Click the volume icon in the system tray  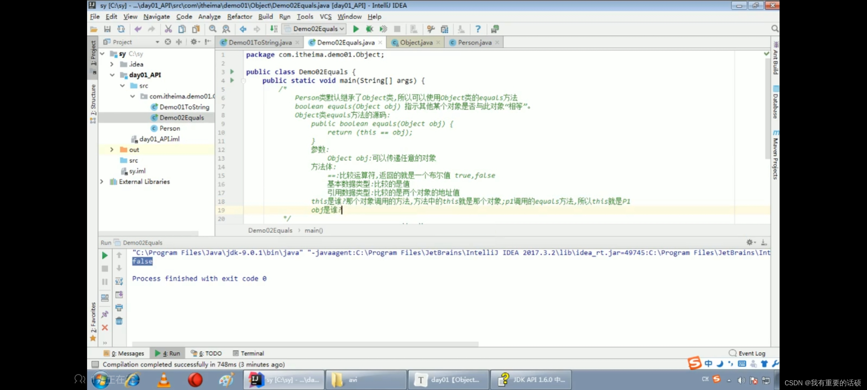point(741,380)
